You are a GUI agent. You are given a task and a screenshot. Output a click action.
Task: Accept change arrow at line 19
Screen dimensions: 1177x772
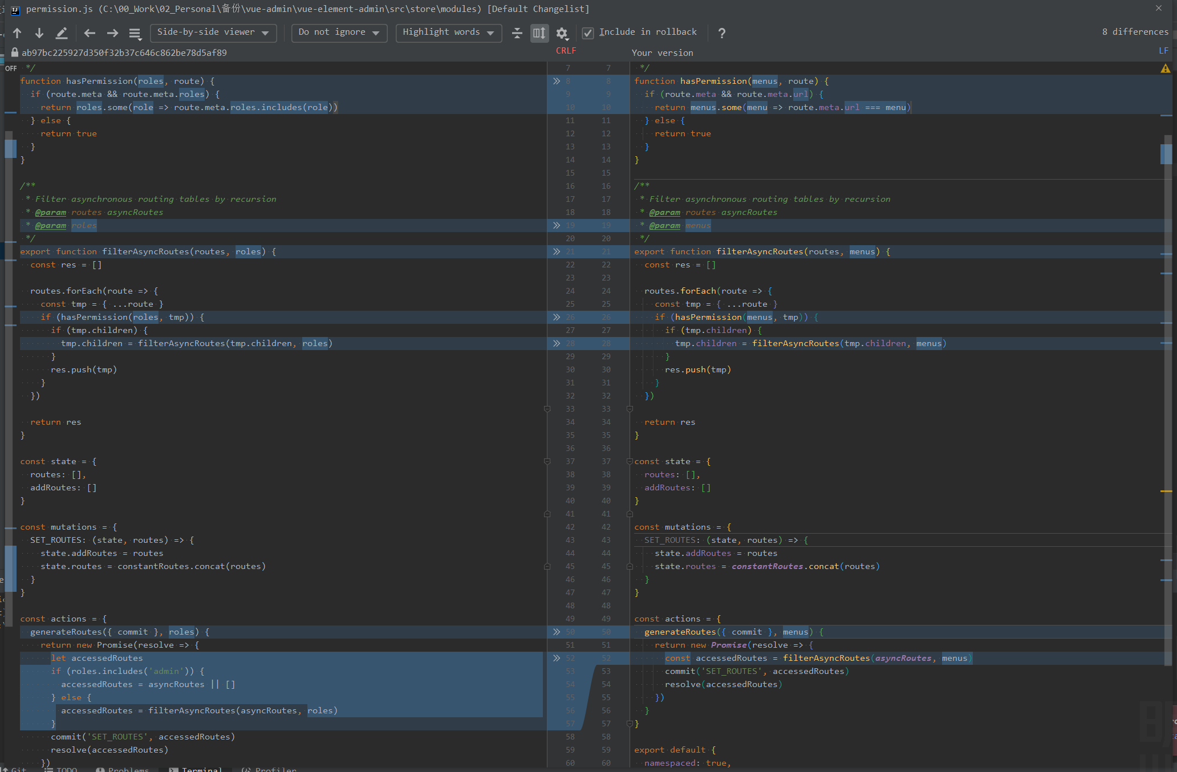[557, 225]
